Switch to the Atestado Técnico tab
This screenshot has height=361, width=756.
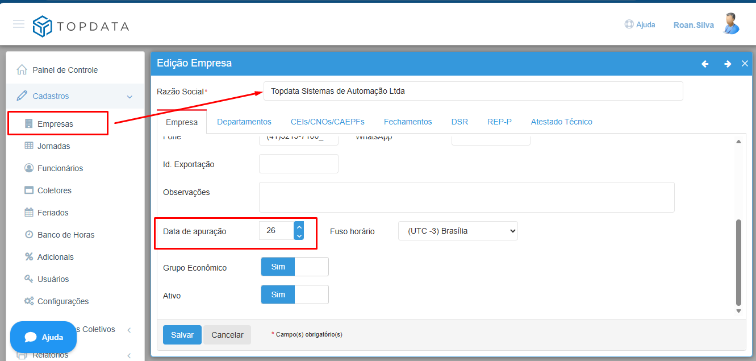[562, 122]
